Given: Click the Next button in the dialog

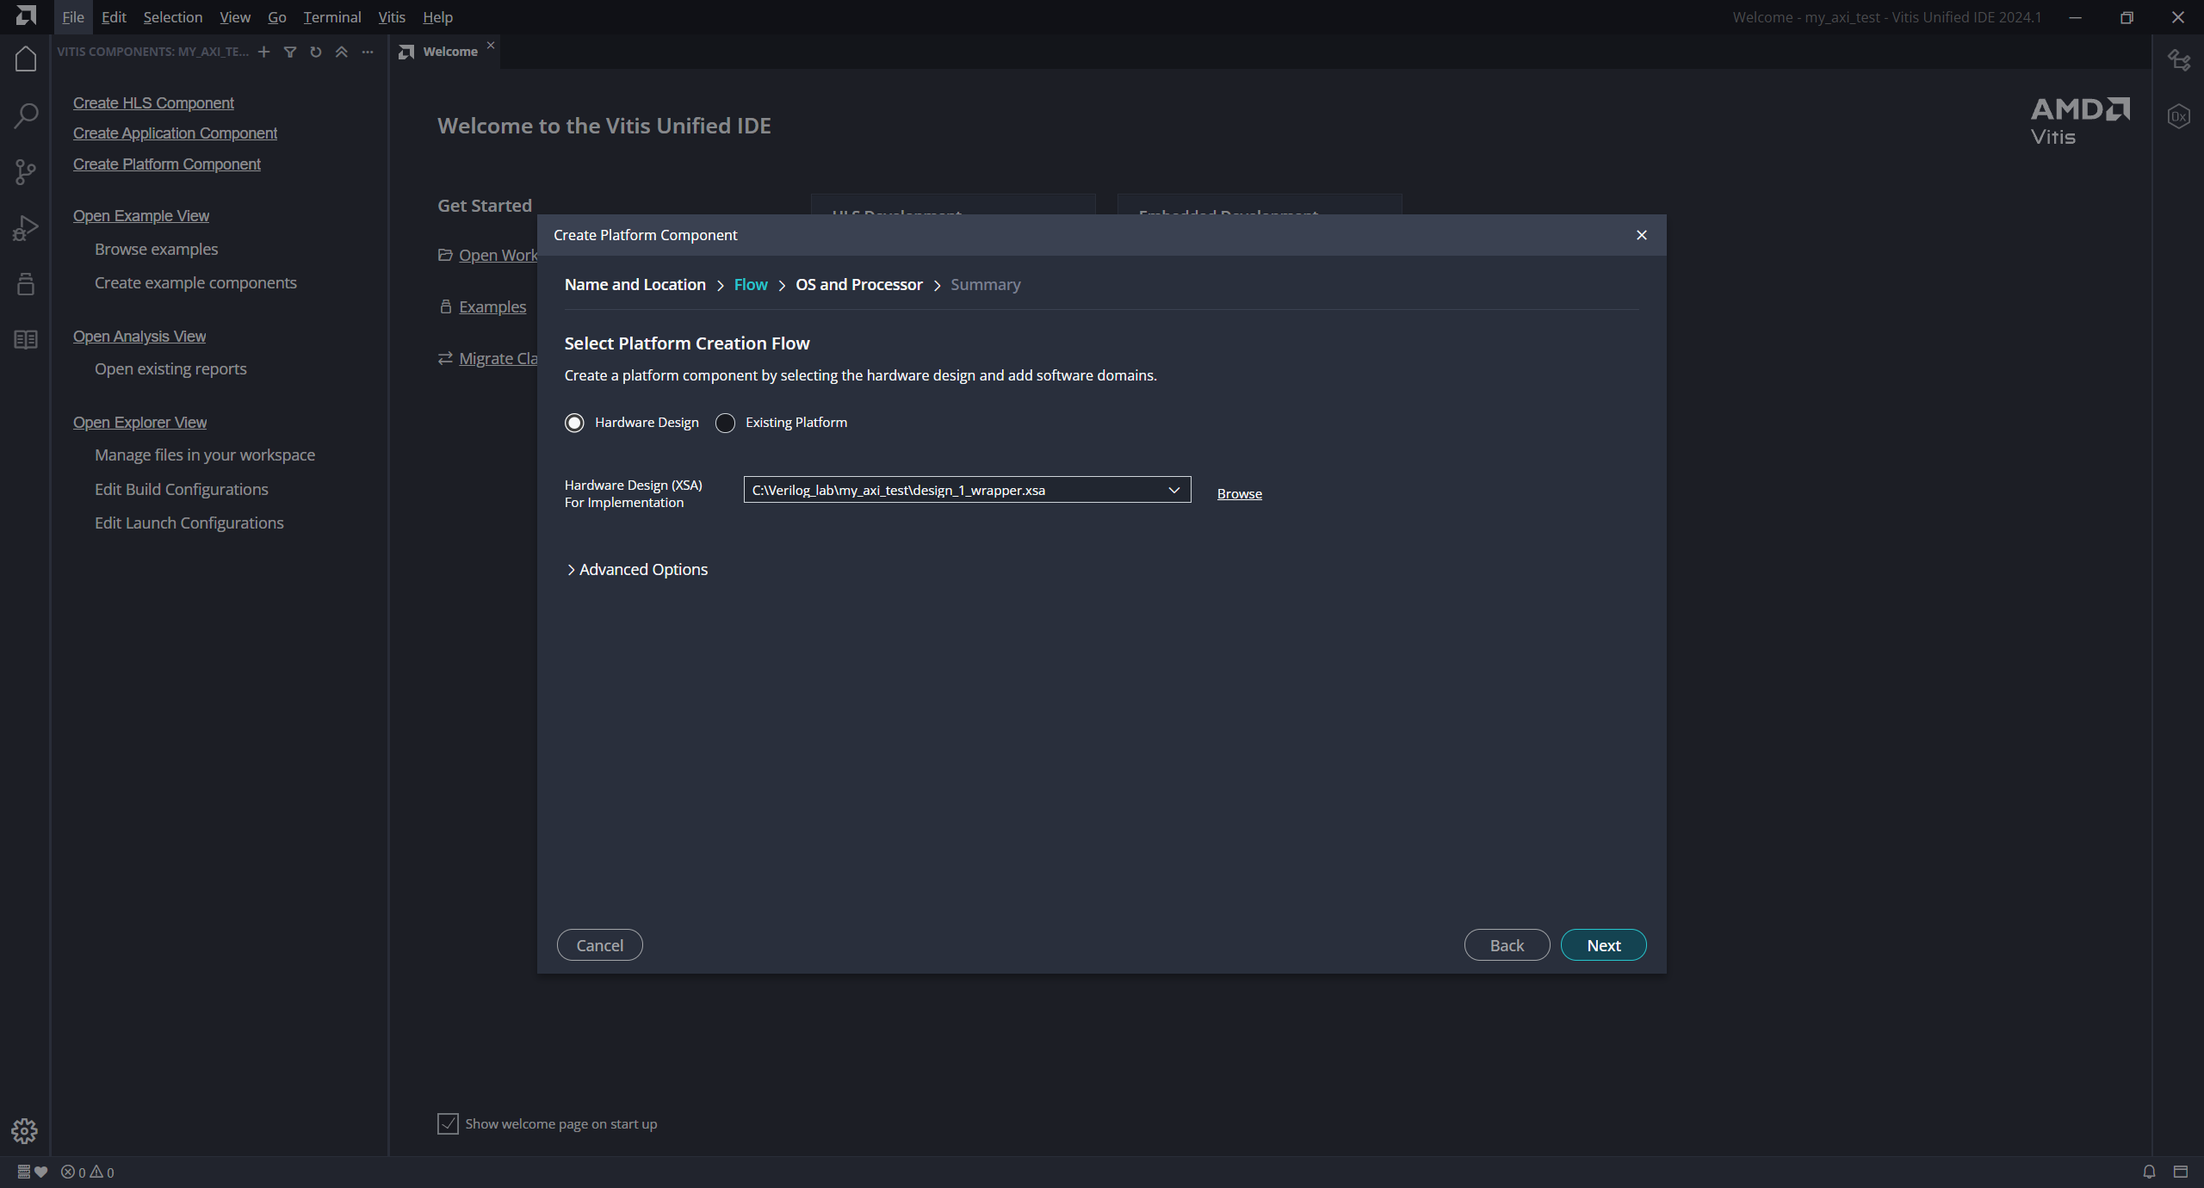Looking at the screenshot, I should click(x=1603, y=945).
